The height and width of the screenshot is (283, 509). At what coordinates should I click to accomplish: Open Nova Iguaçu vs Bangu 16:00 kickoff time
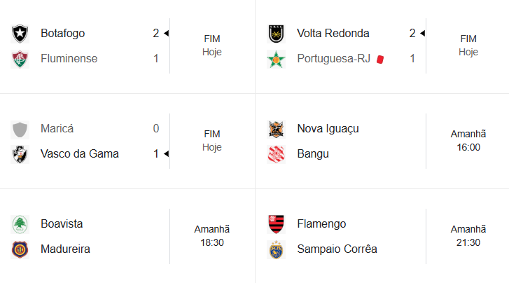coord(468,147)
